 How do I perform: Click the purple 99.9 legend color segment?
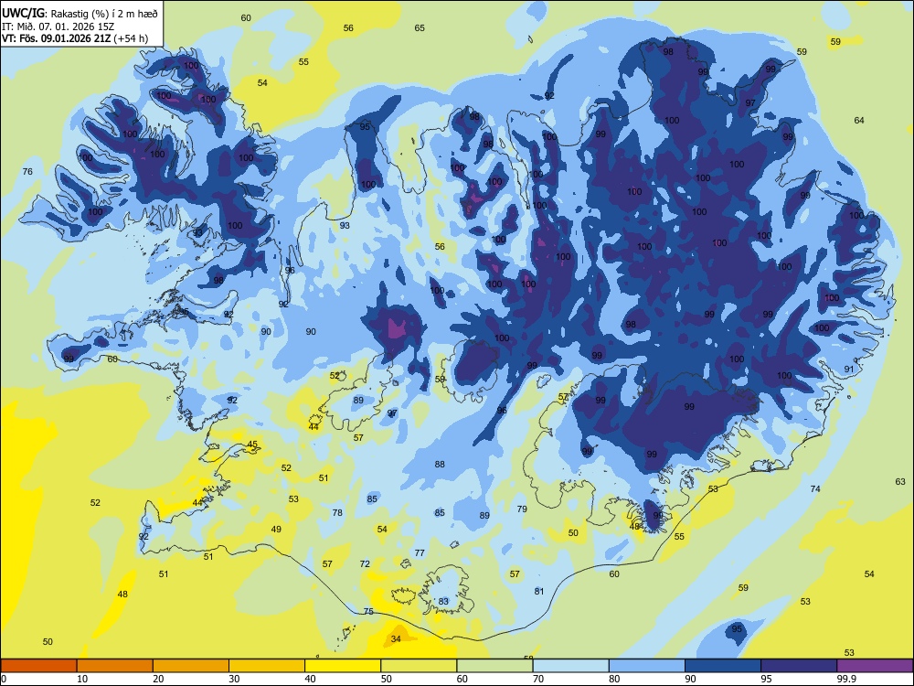tap(875, 666)
